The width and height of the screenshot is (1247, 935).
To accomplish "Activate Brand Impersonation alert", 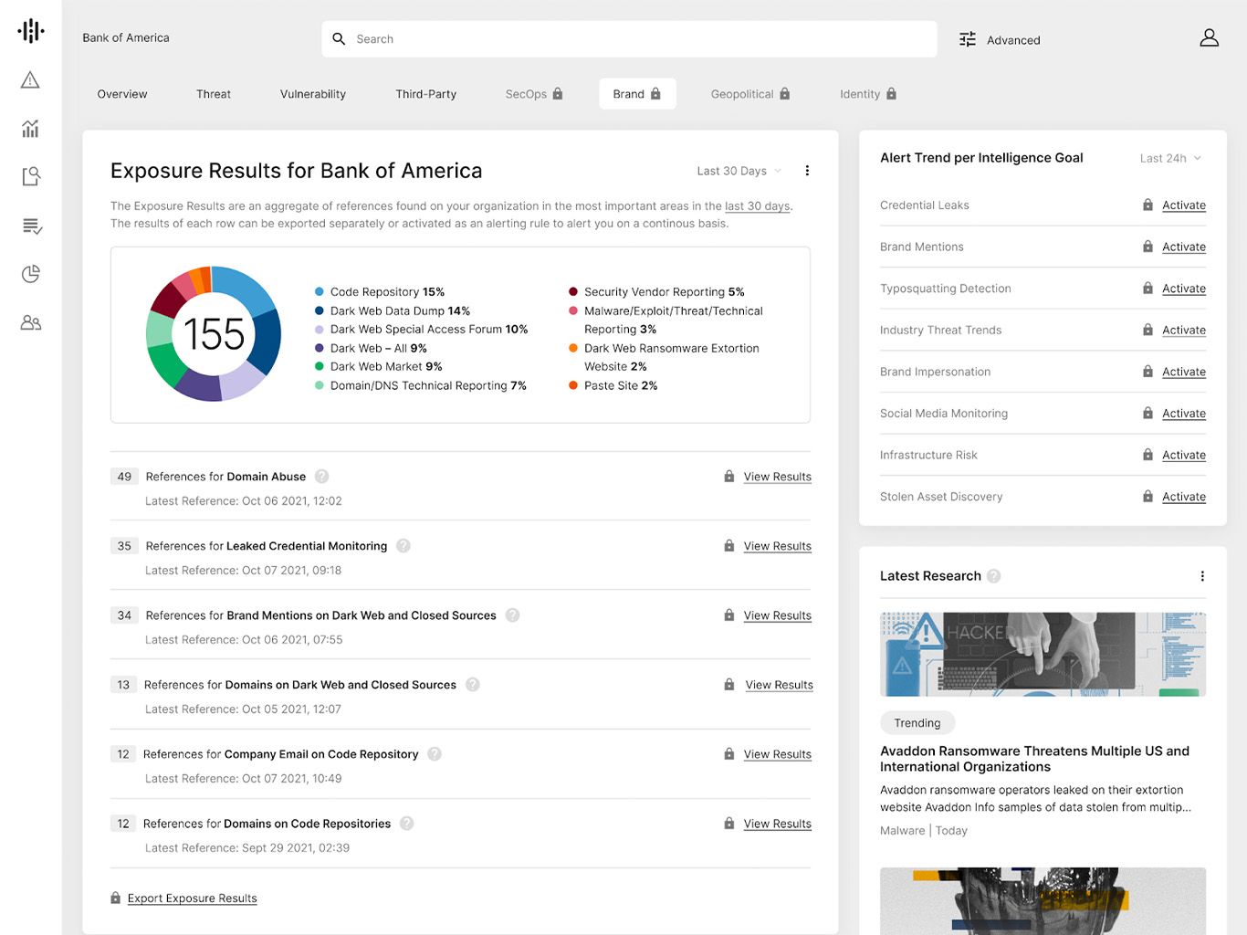I will pos(1184,372).
